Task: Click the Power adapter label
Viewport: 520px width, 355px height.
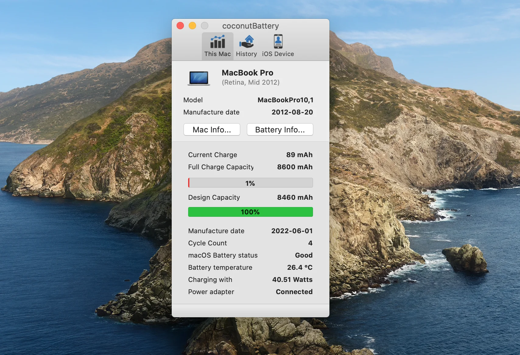Action: (211, 292)
